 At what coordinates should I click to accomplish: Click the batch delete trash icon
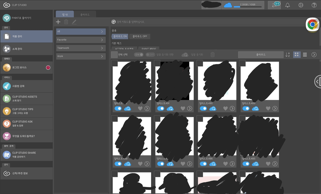click(x=213, y=54)
